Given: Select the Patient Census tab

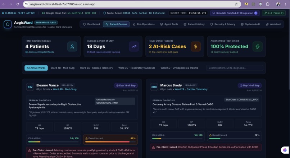Looking at the screenshot, I should (x=116, y=24).
